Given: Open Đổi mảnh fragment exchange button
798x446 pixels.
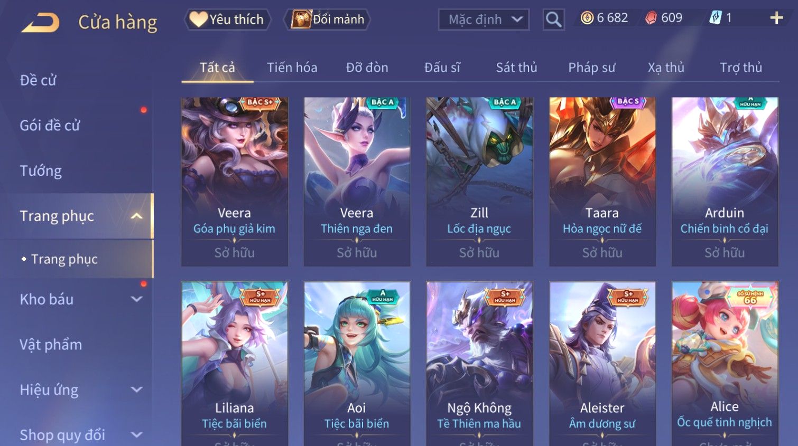Looking at the screenshot, I should [x=328, y=20].
